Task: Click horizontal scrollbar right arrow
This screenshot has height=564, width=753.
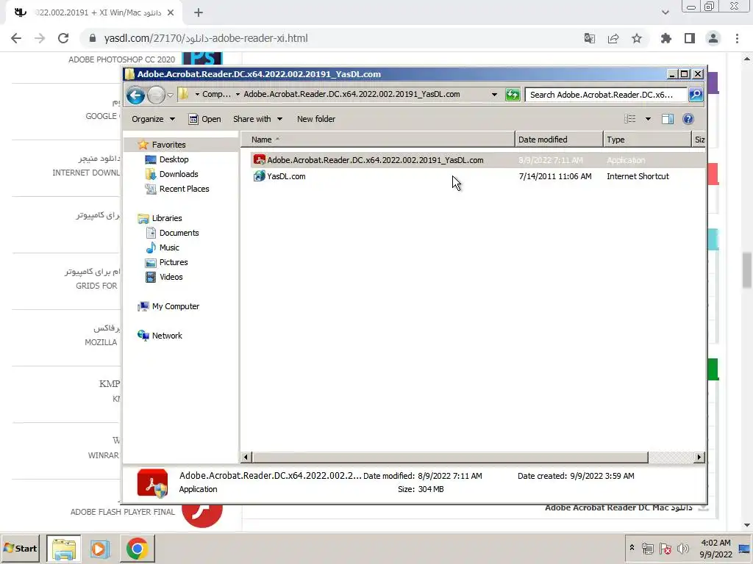Action: [x=699, y=457]
